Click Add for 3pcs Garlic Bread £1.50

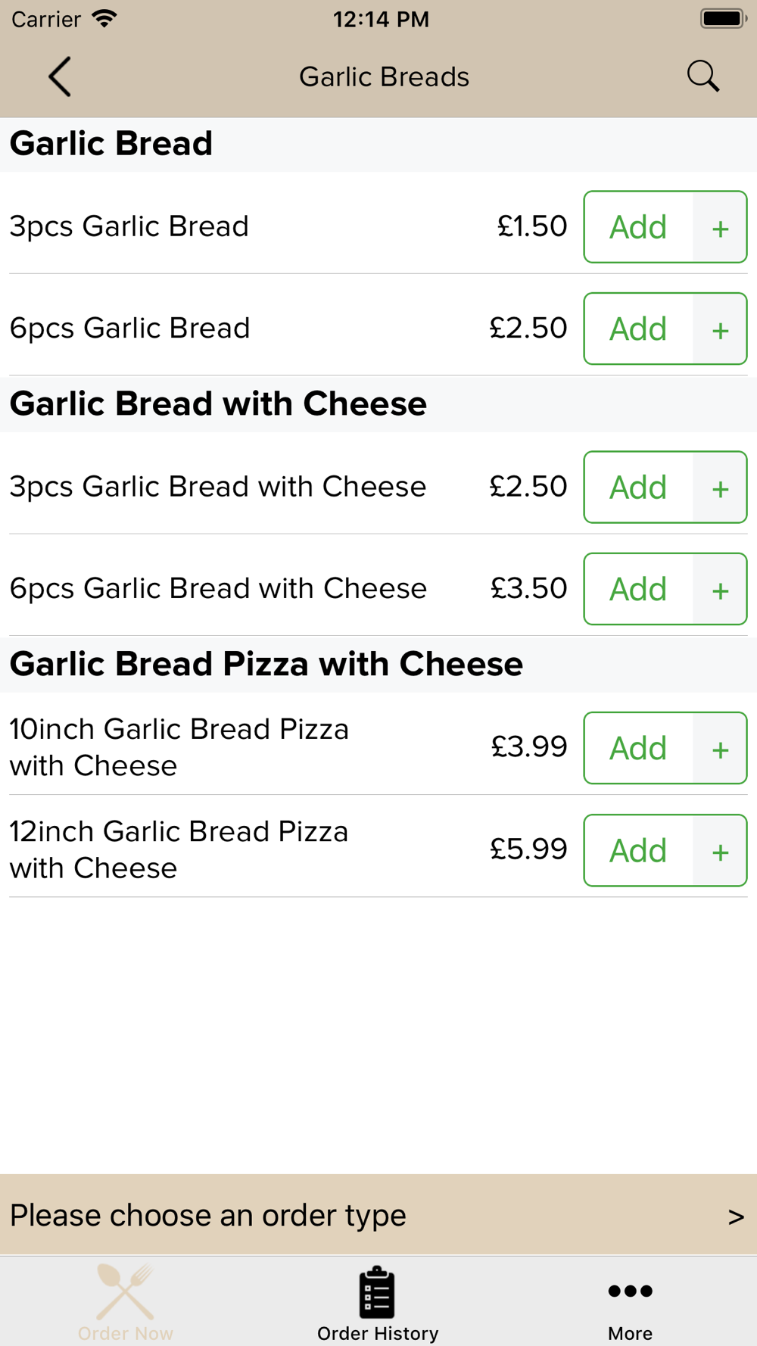pyautogui.click(x=638, y=227)
